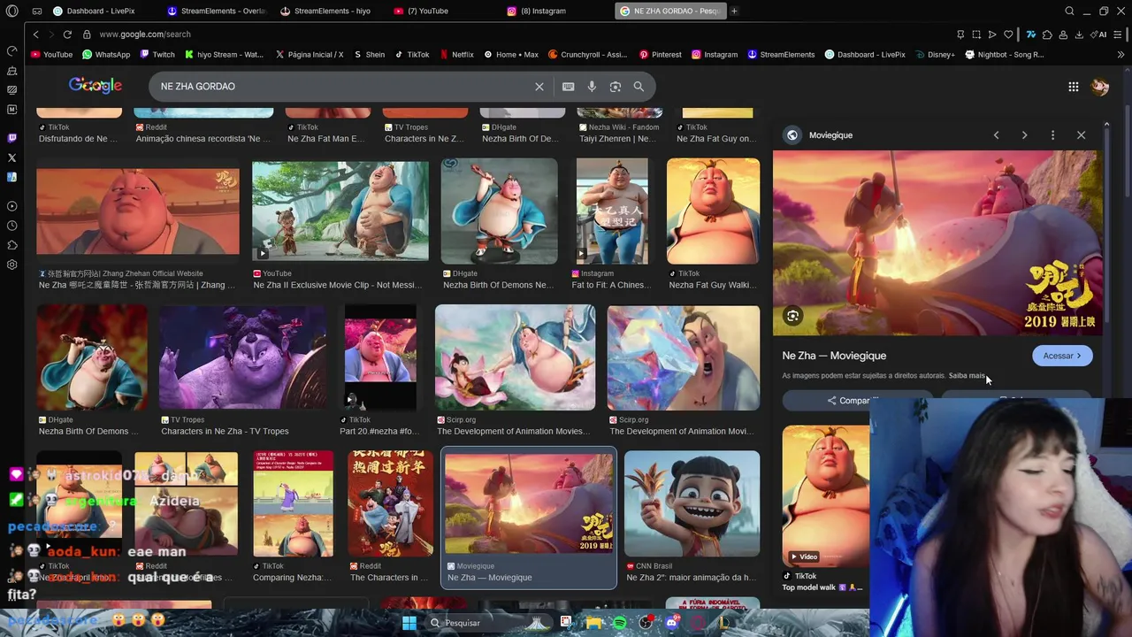
Task: Open Disney+ bookmark
Action: coord(934,55)
